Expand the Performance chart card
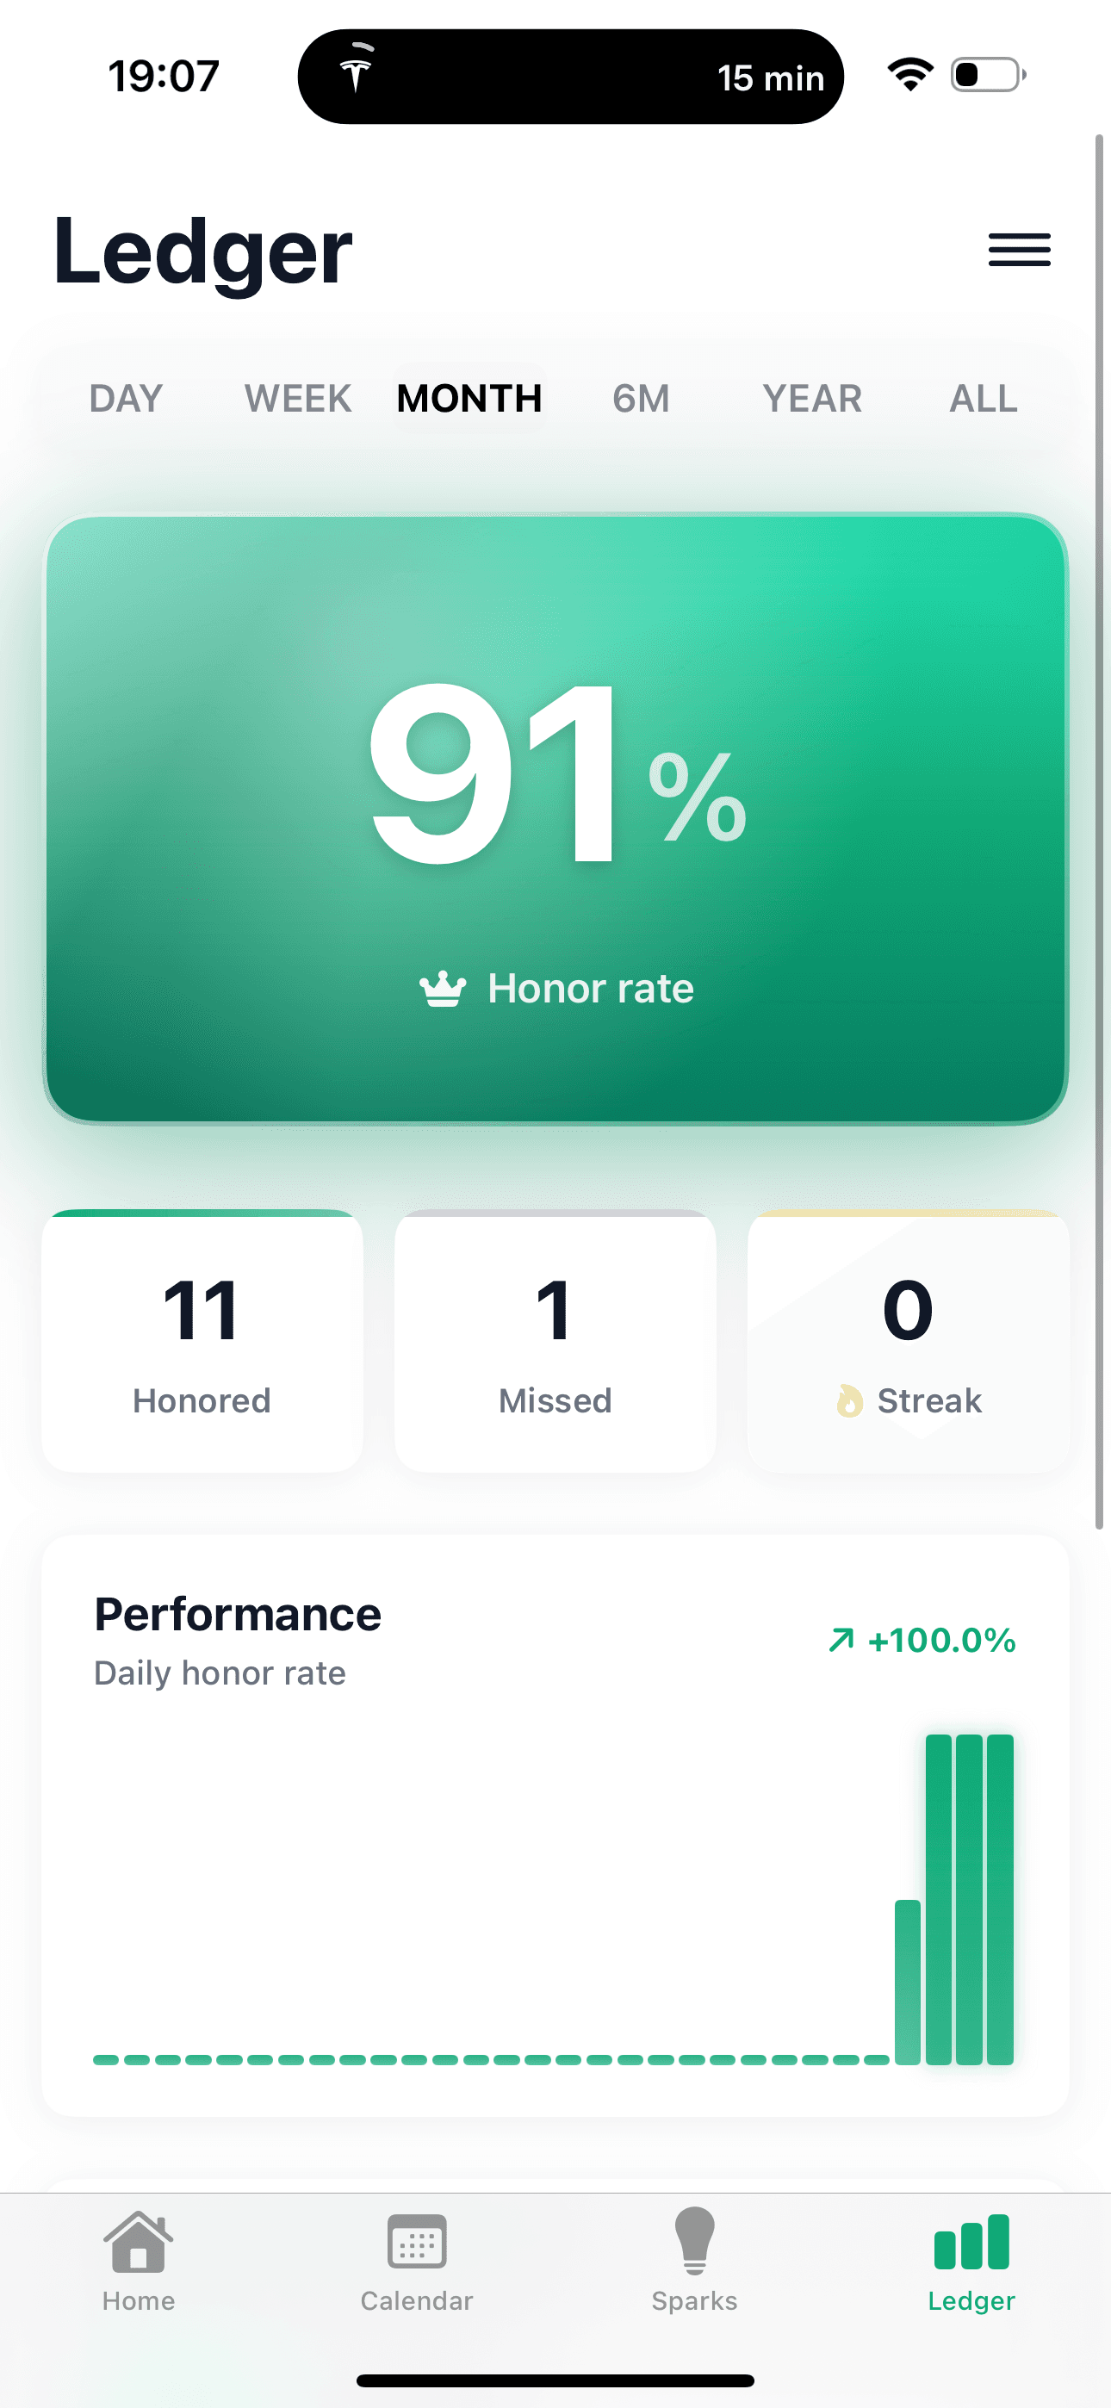 (x=555, y=1823)
